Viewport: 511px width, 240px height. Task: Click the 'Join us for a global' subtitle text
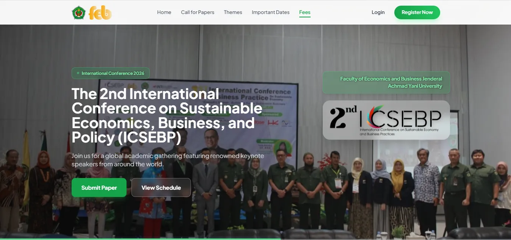(167, 160)
